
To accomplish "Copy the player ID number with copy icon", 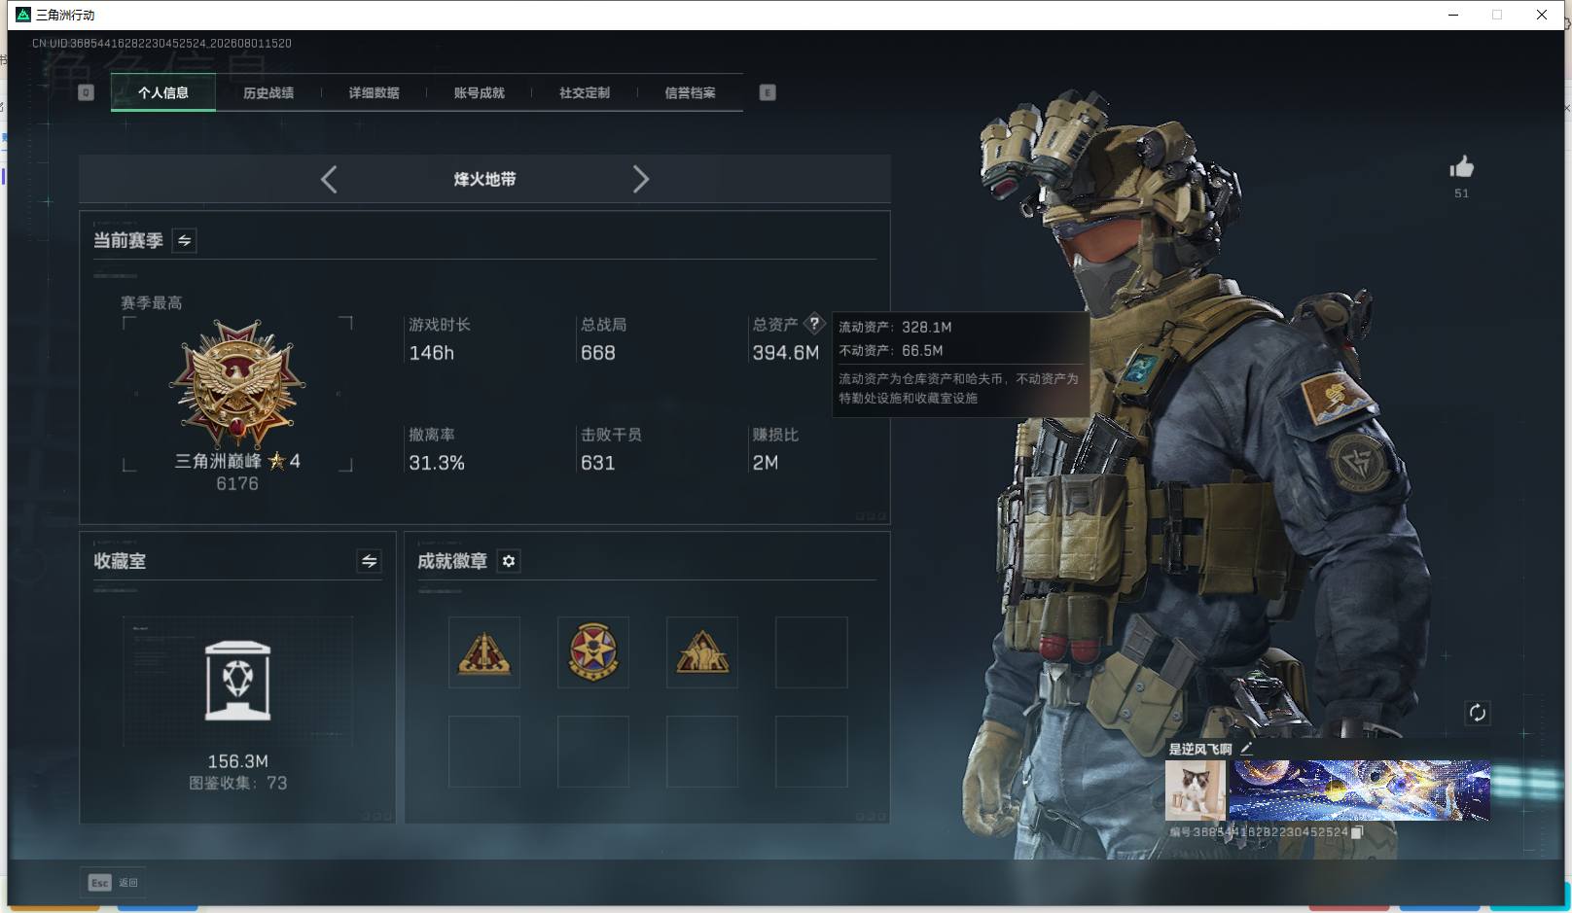I will click(x=1357, y=832).
